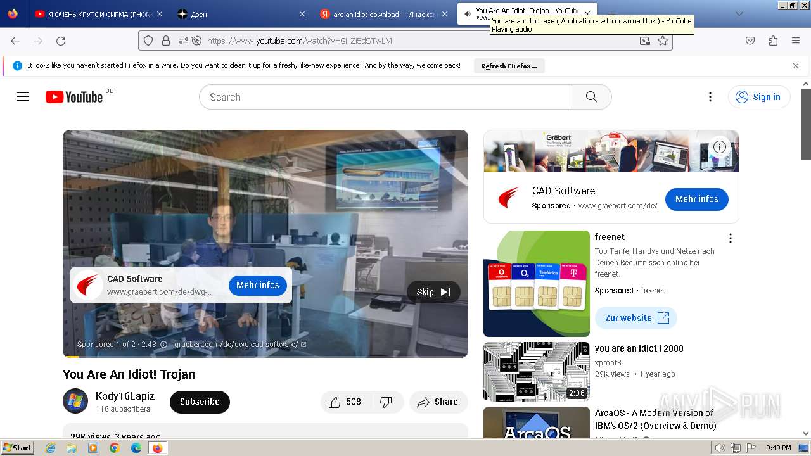The width and height of the screenshot is (811, 456).
Task: Open freenet ad options three-dot menu
Action: [731, 238]
